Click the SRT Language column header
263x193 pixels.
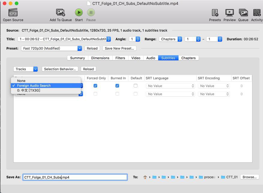tap(170, 78)
